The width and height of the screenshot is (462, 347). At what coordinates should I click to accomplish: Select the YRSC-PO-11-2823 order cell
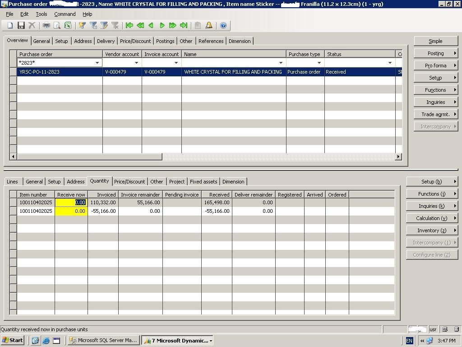point(60,72)
